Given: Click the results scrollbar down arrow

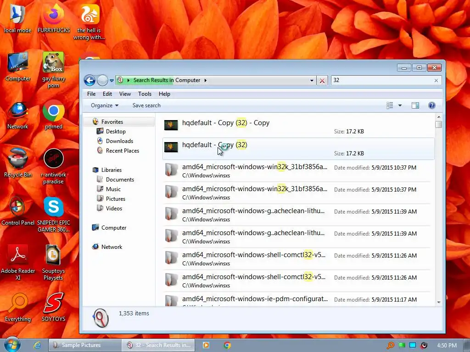Looking at the screenshot, I should pyautogui.click(x=438, y=302).
